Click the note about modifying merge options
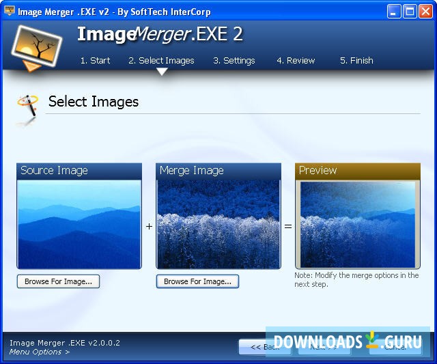Screen dimensions: 437x364 coord(356,280)
